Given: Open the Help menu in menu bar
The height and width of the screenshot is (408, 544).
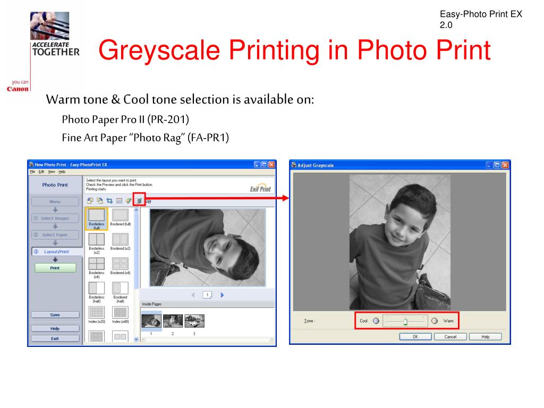Looking at the screenshot, I should (62, 172).
